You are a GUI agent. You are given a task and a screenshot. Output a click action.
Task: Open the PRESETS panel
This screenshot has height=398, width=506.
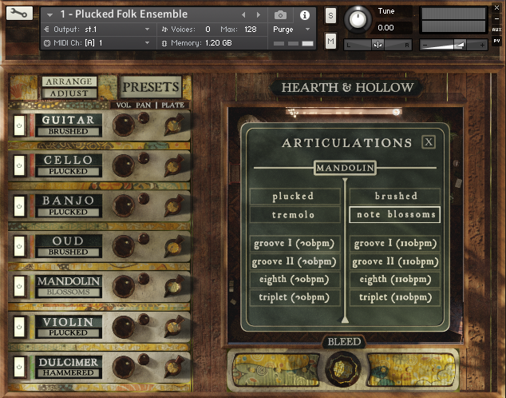point(150,87)
